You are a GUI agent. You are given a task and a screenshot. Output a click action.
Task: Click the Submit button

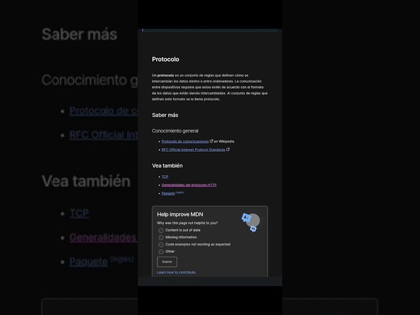click(167, 262)
